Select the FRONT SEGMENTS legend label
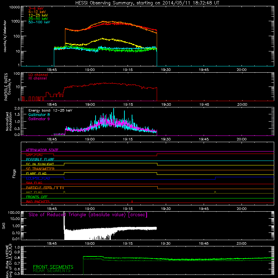 [x=53, y=267]
